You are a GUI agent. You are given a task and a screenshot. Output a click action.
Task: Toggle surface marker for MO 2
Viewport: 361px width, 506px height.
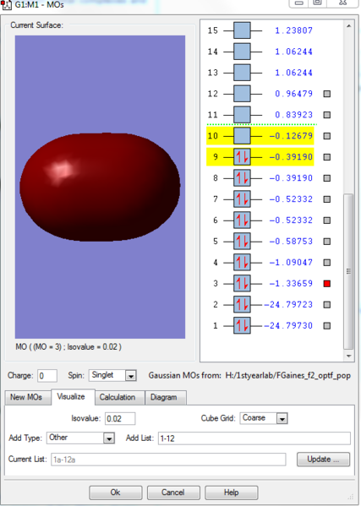click(327, 305)
